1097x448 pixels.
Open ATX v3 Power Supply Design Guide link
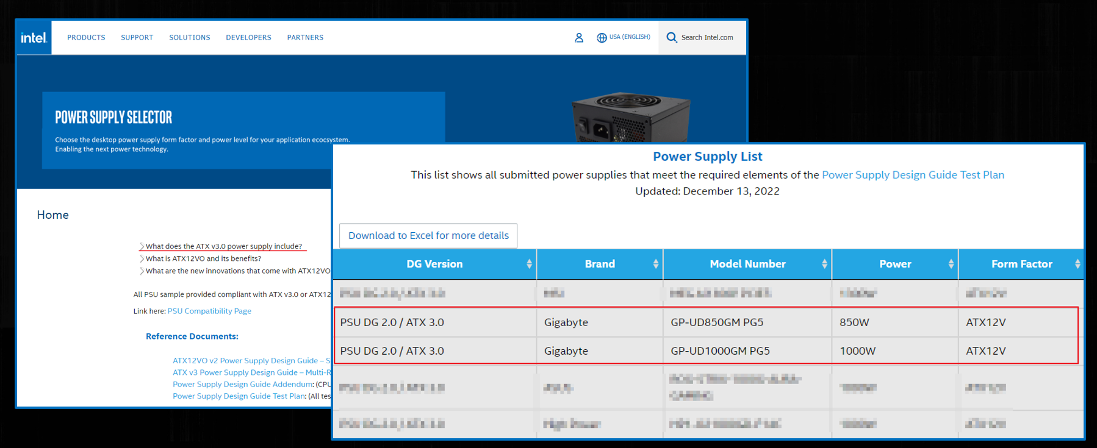(x=251, y=372)
